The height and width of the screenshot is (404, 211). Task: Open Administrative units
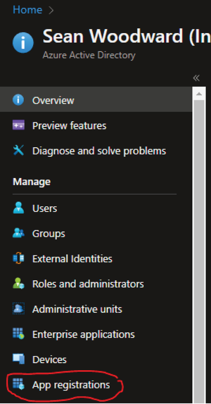tap(77, 309)
